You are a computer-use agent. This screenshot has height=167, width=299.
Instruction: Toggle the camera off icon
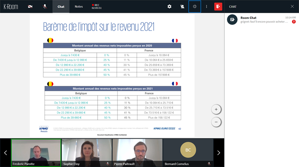30,7
